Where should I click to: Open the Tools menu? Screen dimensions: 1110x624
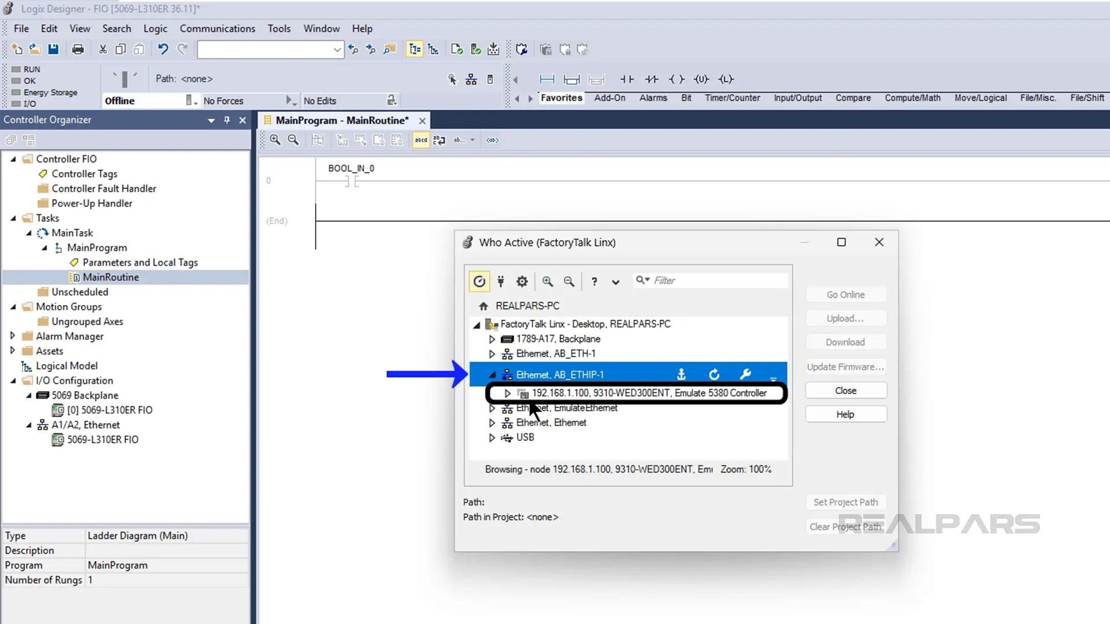click(279, 28)
